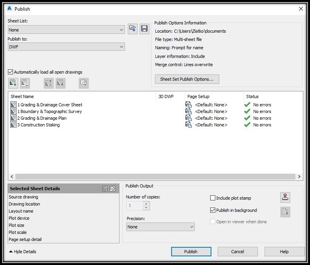
Task: Enable Include plot stamp checkbox
Action: 213,198
